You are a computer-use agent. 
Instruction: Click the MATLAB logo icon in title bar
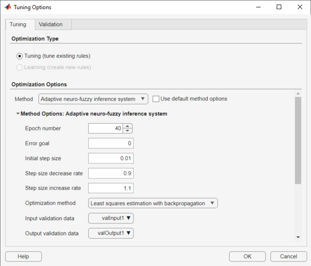8,7
